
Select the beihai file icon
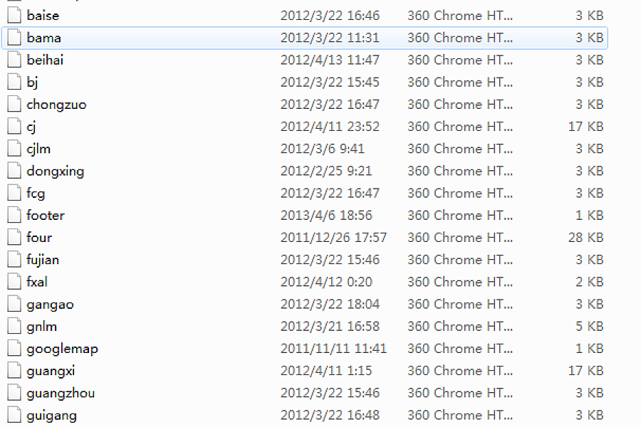pos(14,60)
